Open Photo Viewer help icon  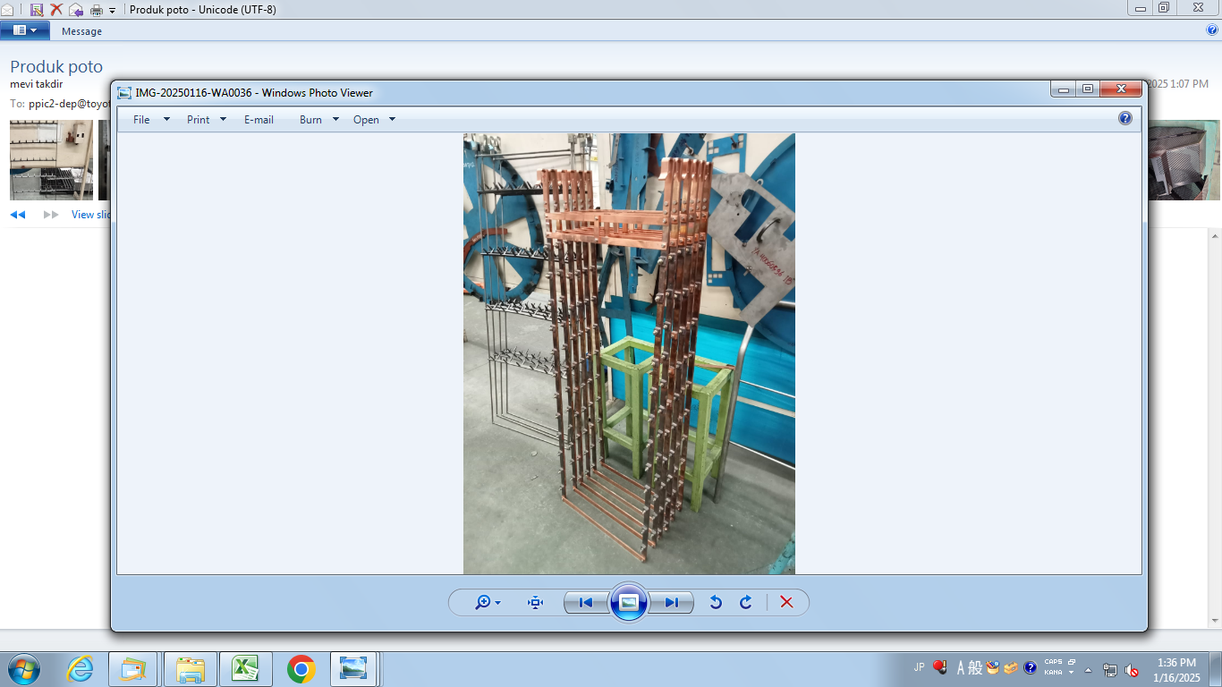point(1125,118)
